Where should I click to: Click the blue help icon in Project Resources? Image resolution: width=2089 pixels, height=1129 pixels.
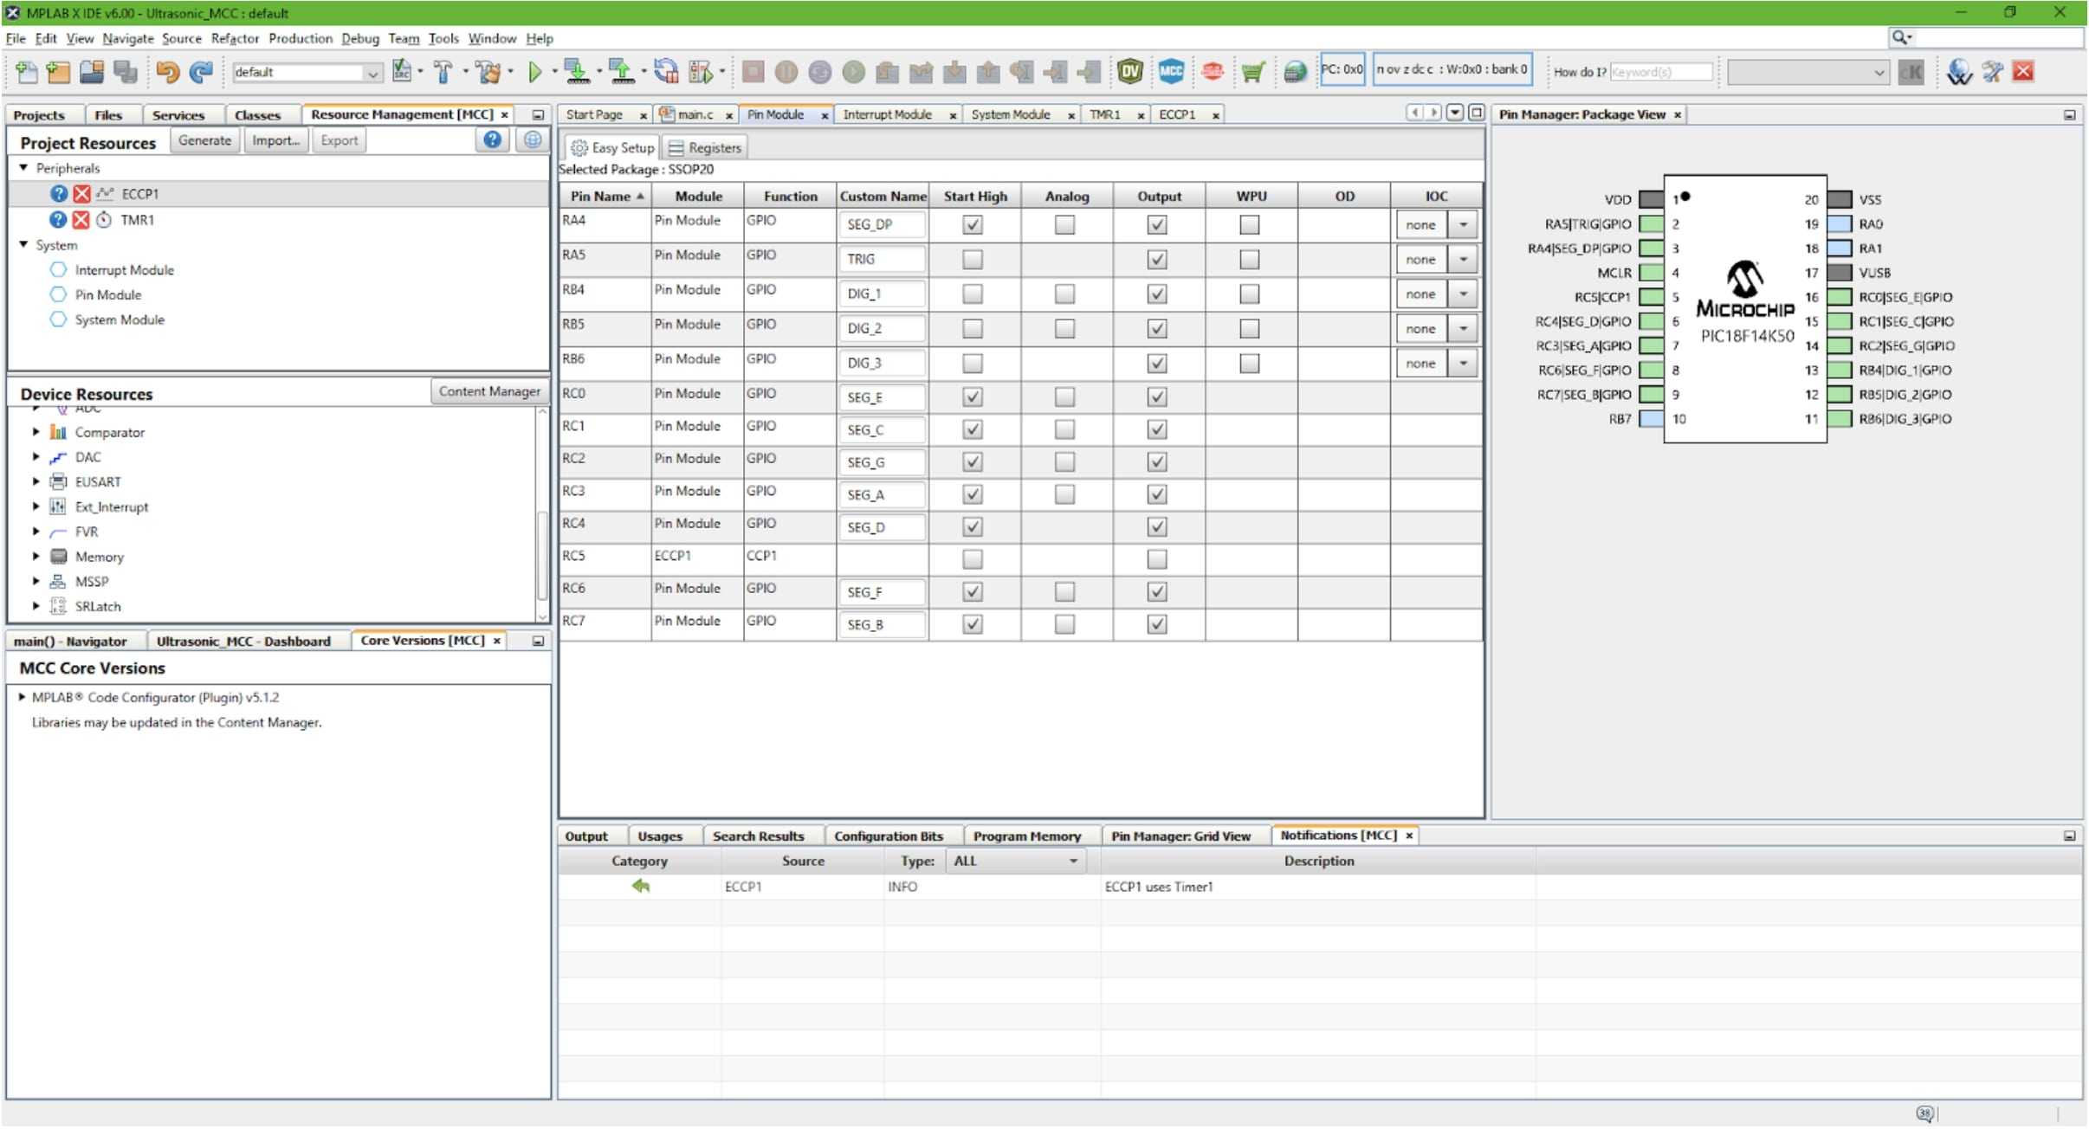pyautogui.click(x=492, y=140)
